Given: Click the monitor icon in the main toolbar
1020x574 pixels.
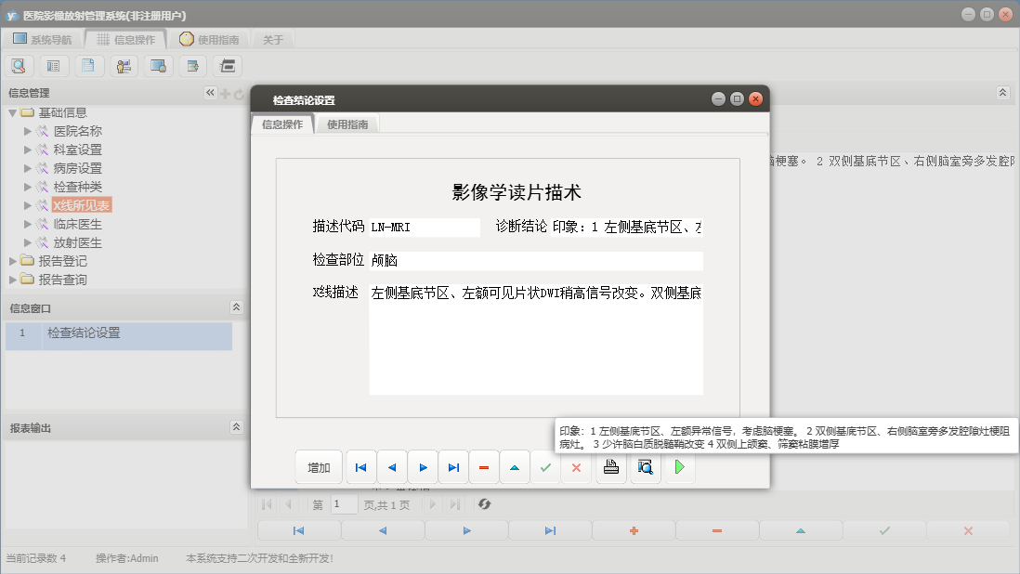Looking at the screenshot, I should [157, 66].
